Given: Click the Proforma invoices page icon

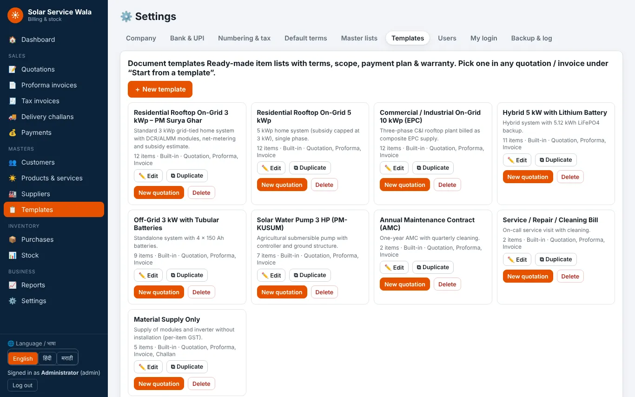Looking at the screenshot, I should point(13,85).
